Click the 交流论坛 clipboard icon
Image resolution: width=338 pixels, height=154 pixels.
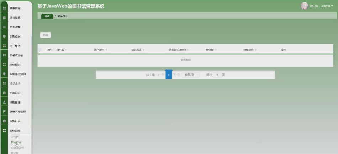point(4,93)
